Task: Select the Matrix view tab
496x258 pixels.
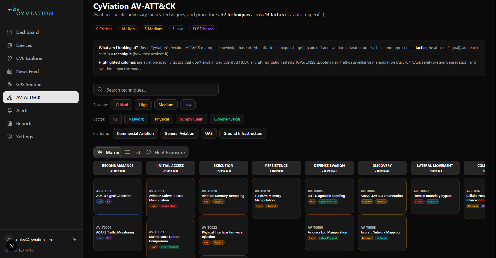Action: 108,152
